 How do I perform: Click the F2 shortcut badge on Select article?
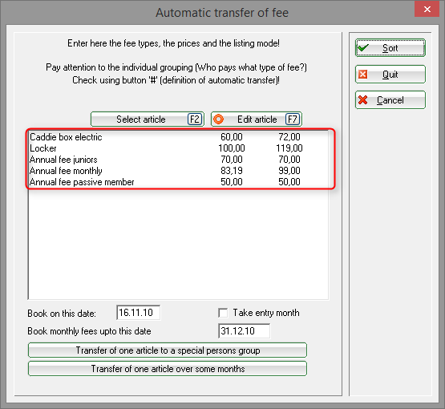pyautogui.click(x=195, y=119)
